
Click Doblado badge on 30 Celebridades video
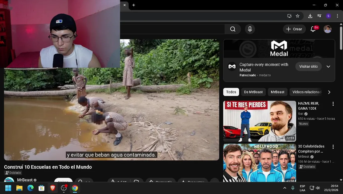[307, 167]
